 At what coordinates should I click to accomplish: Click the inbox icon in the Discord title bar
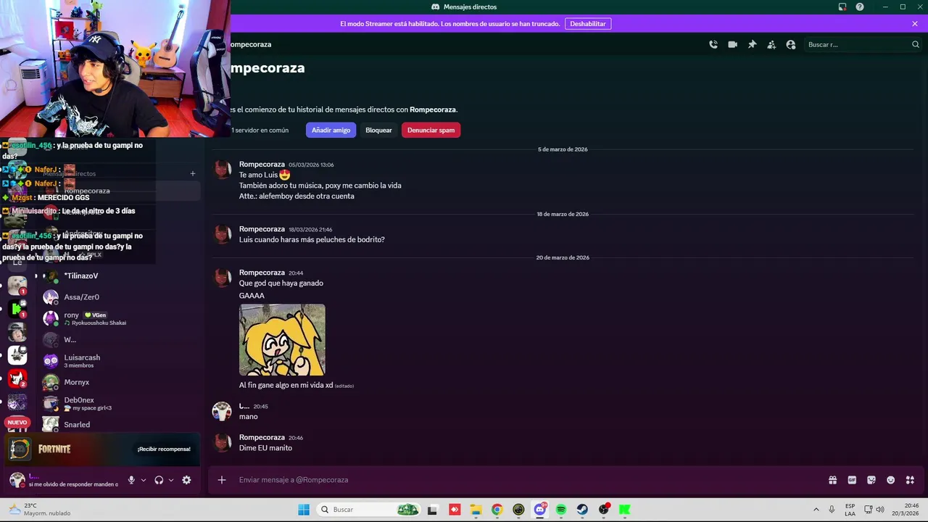[x=842, y=7]
